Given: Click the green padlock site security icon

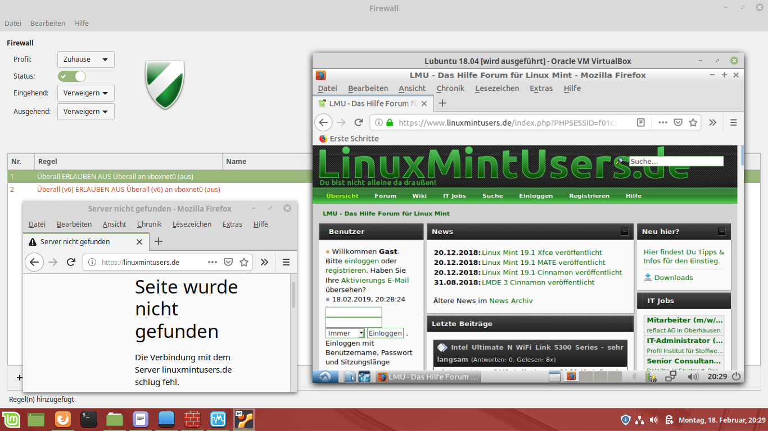Looking at the screenshot, I should point(390,122).
